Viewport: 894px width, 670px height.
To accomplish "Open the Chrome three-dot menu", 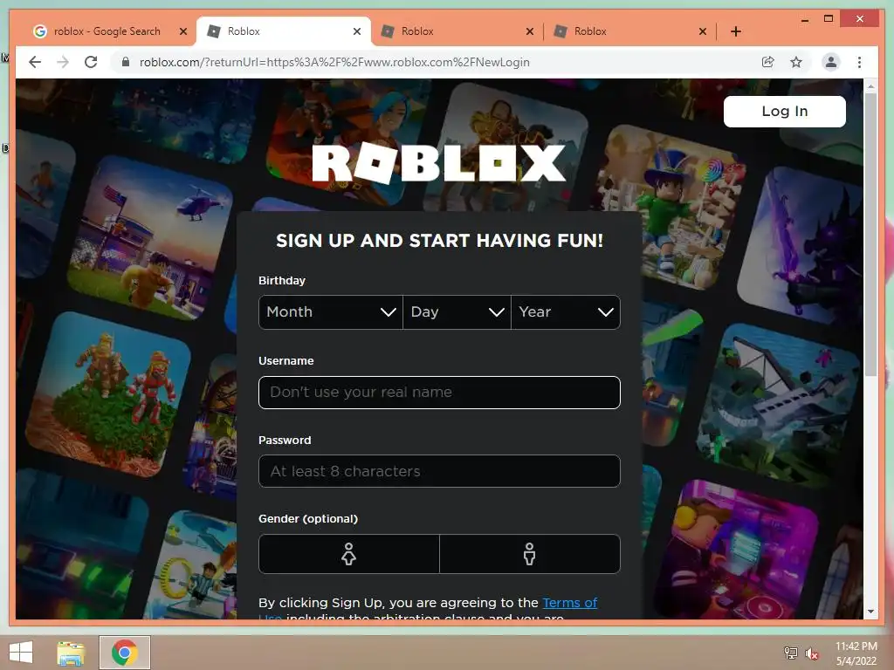I will (859, 62).
